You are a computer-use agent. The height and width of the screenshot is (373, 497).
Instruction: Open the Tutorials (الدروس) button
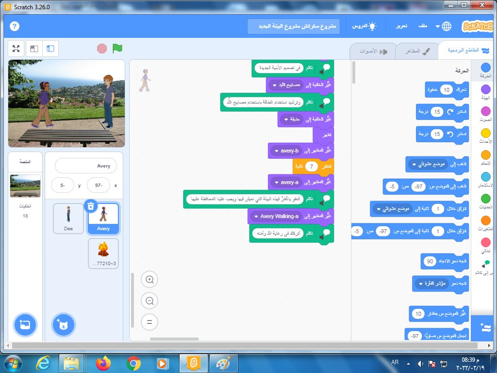click(x=364, y=26)
